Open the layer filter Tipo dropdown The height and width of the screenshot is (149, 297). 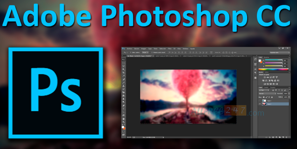click(264, 90)
